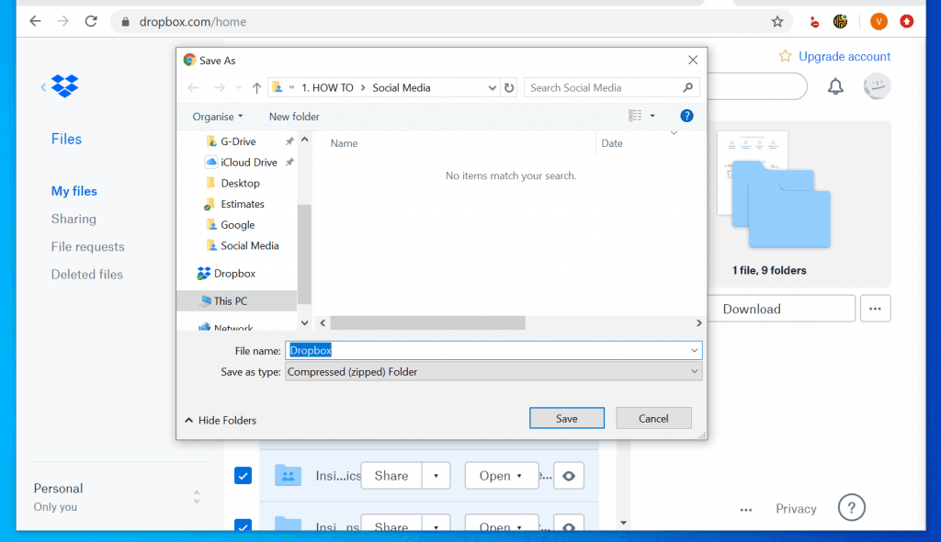Go to Sharing in Dropbox sidebar

[x=74, y=219]
